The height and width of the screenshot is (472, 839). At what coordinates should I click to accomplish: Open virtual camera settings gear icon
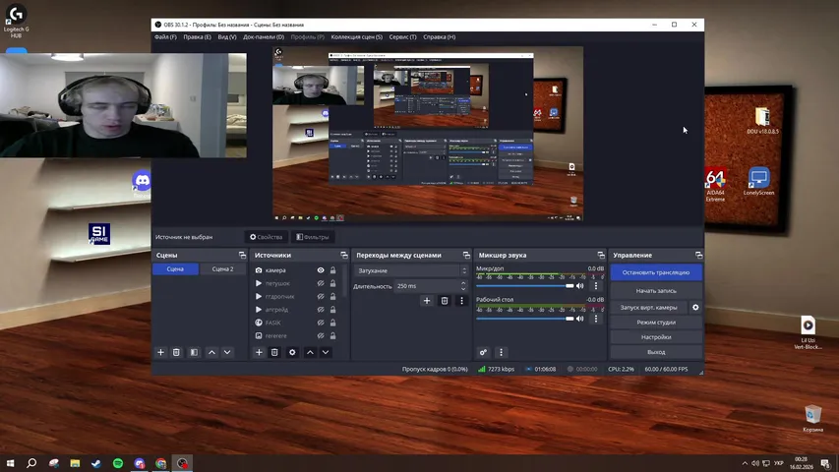(x=695, y=308)
